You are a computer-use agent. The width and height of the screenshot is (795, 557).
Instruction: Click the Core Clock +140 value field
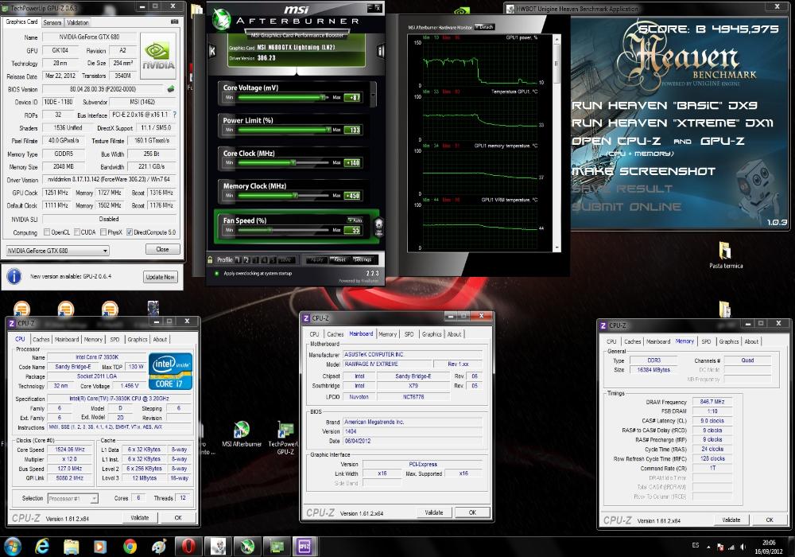coord(352,163)
